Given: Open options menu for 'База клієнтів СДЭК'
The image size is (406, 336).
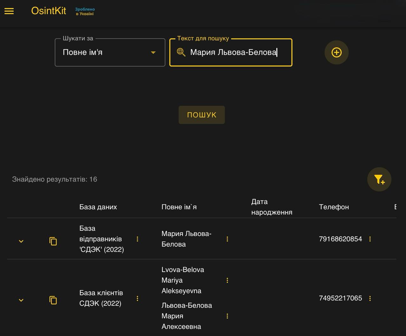Looking at the screenshot, I should coord(137,298).
